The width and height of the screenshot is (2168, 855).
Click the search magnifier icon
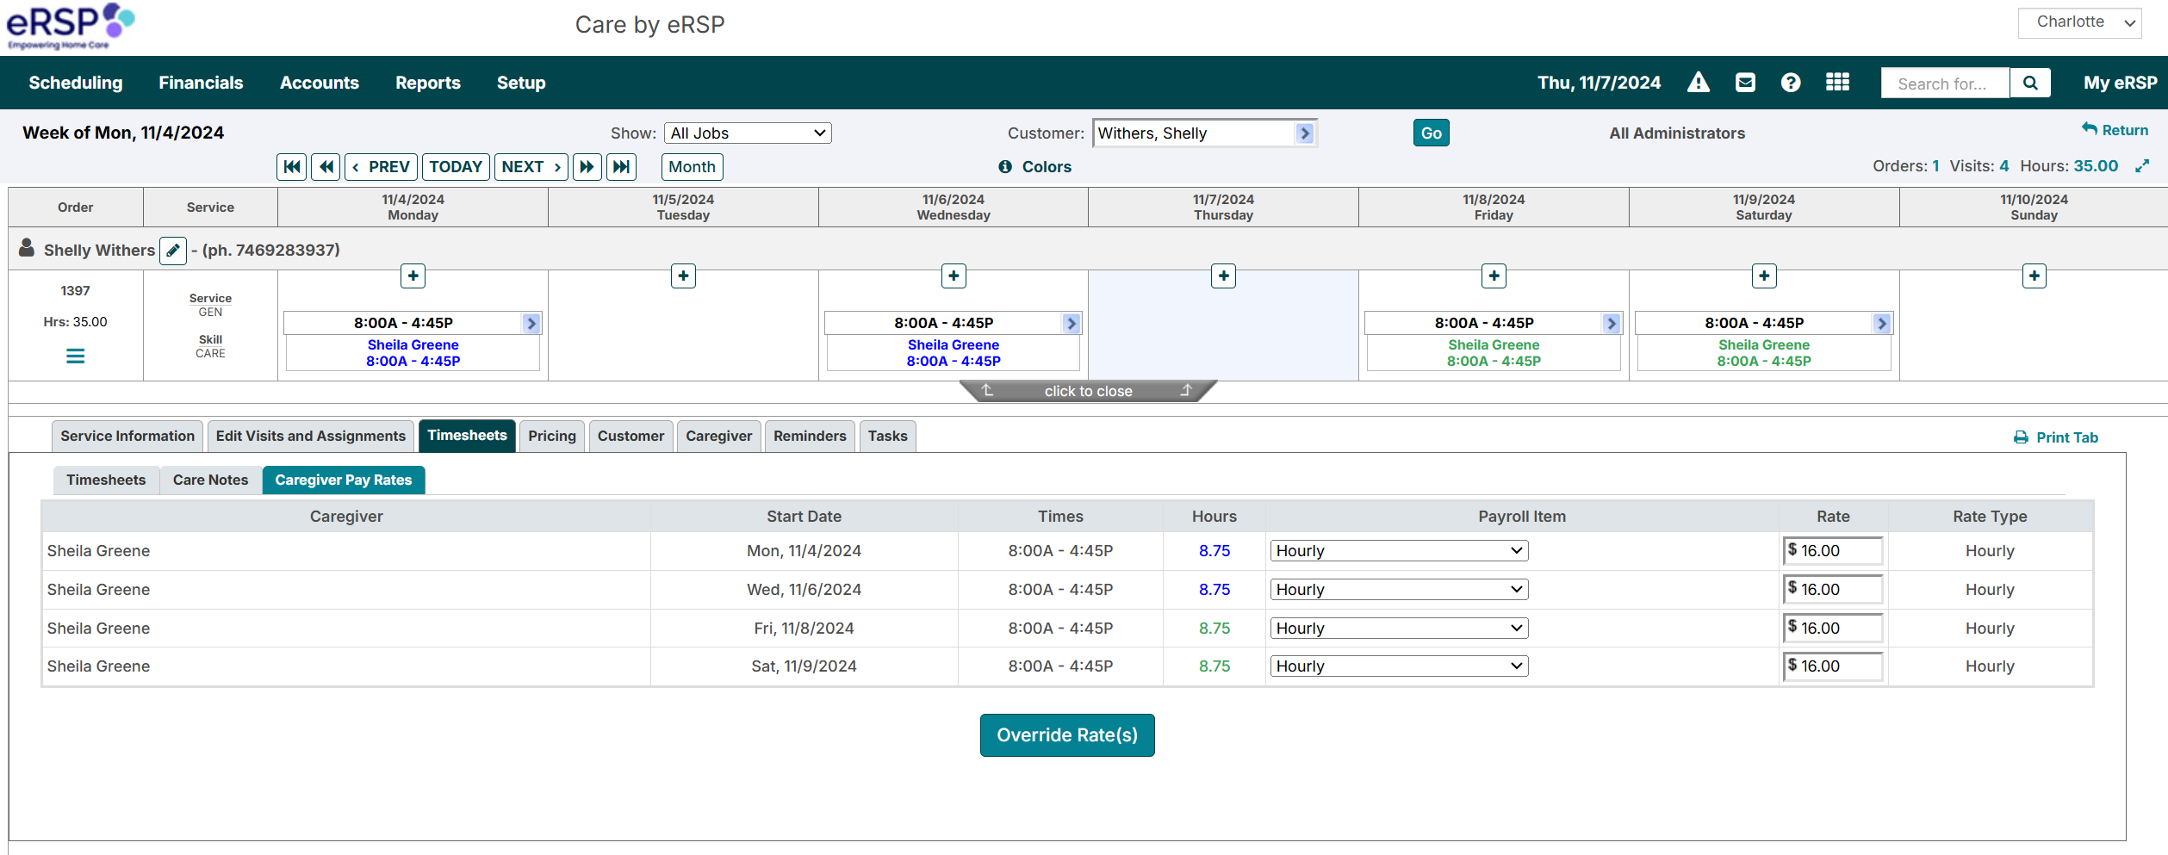pyautogui.click(x=2030, y=83)
